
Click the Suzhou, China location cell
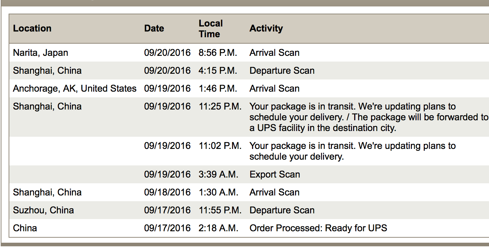(43, 210)
